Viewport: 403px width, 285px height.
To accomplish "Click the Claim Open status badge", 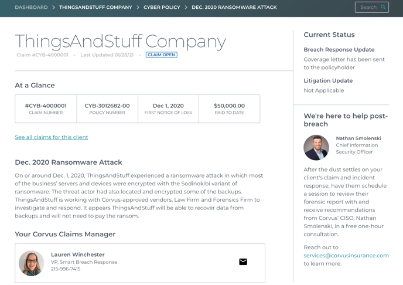I will click(162, 55).
